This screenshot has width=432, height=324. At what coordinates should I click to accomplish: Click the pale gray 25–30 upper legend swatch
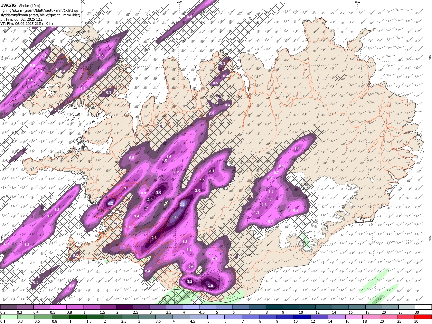(x=407, y=307)
